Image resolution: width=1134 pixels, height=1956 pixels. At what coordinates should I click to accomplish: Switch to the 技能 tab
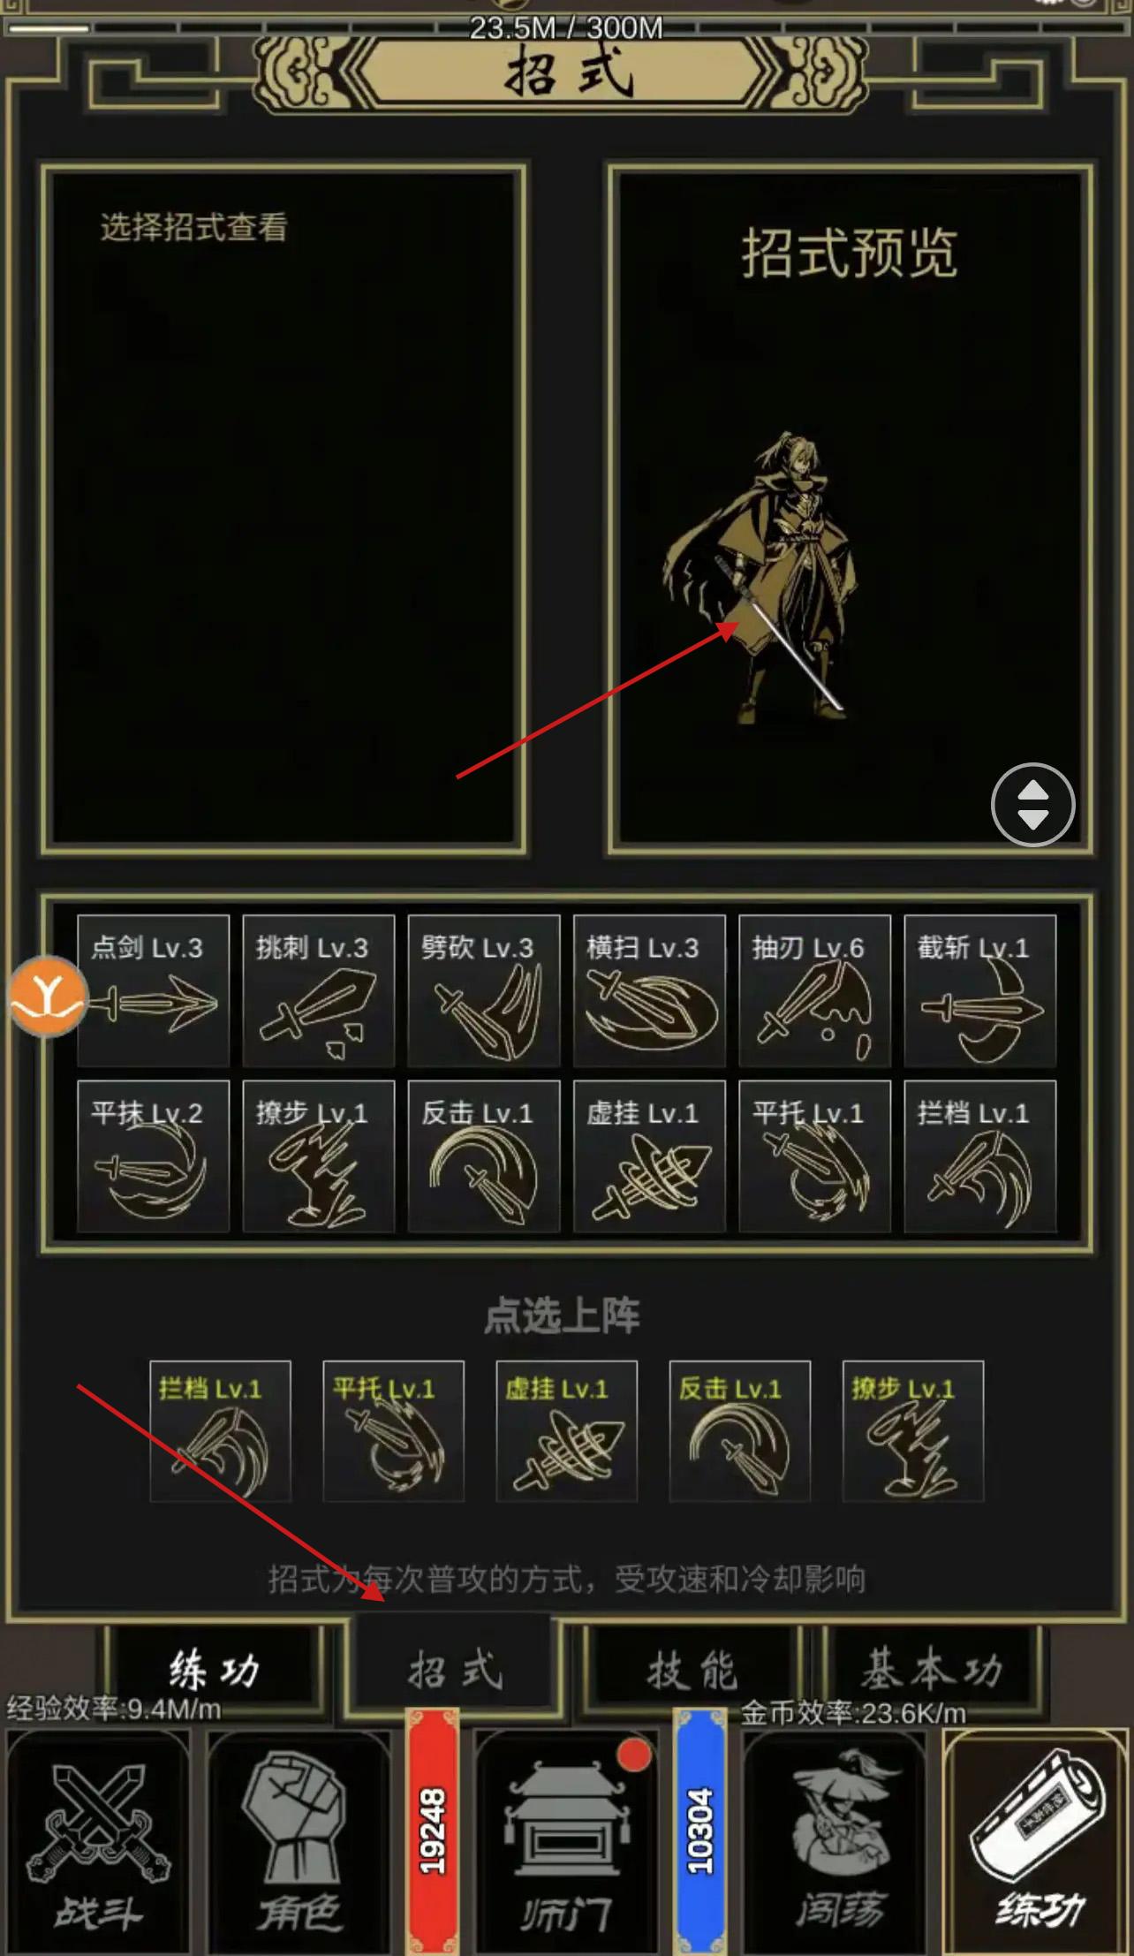692,1669
